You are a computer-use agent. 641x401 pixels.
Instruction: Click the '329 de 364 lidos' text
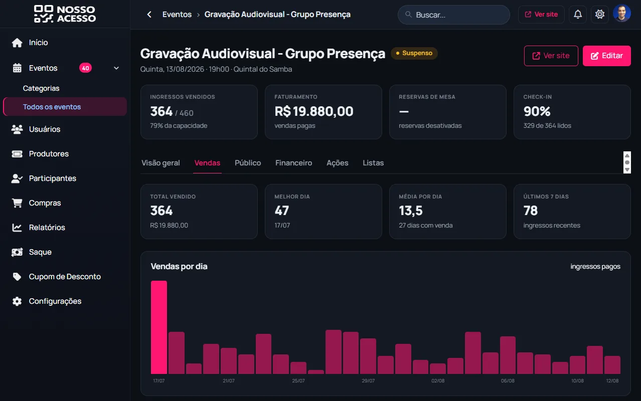pyautogui.click(x=547, y=126)
